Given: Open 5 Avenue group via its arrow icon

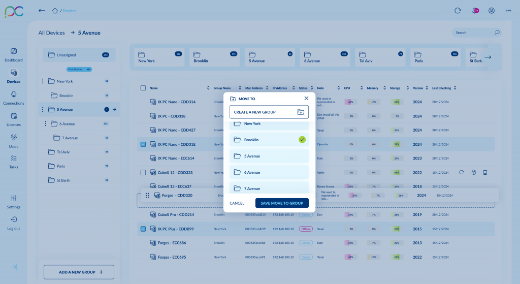Looking at the screenshot, I should [x=114, y=110].
